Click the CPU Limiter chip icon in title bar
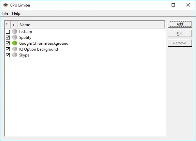Screen dimensions: 196x141 coord(6,5)
